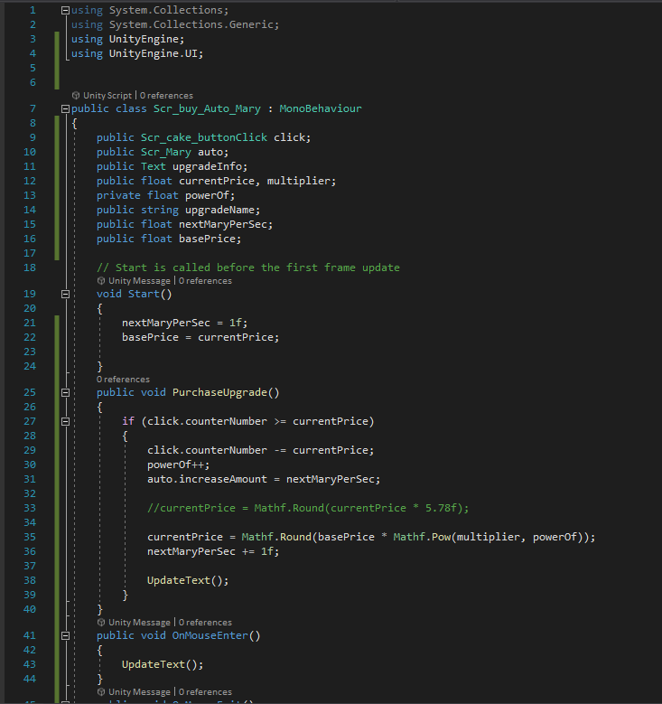Open '0 references' above PurchaseUpgrade method
The height and width of the screenshot is (704, 662).
123,380
